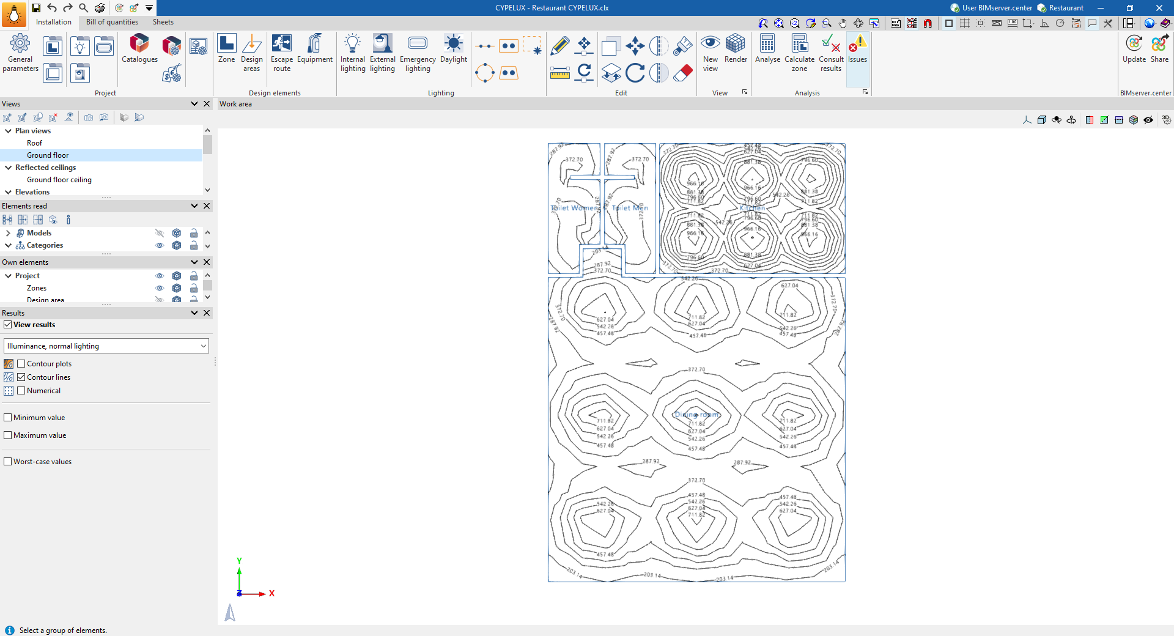1174x636 pixels.
Task: Select the Roof plan view
Action: pyautogui.click(x=34, y=143)
